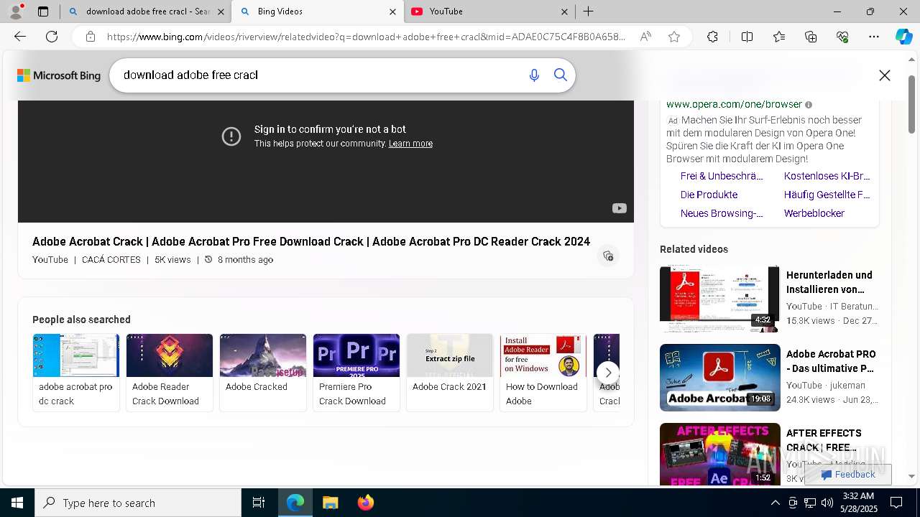Open the Windows Start menu
This screenshot has width=920, height=517.
(x=17, y=503)
